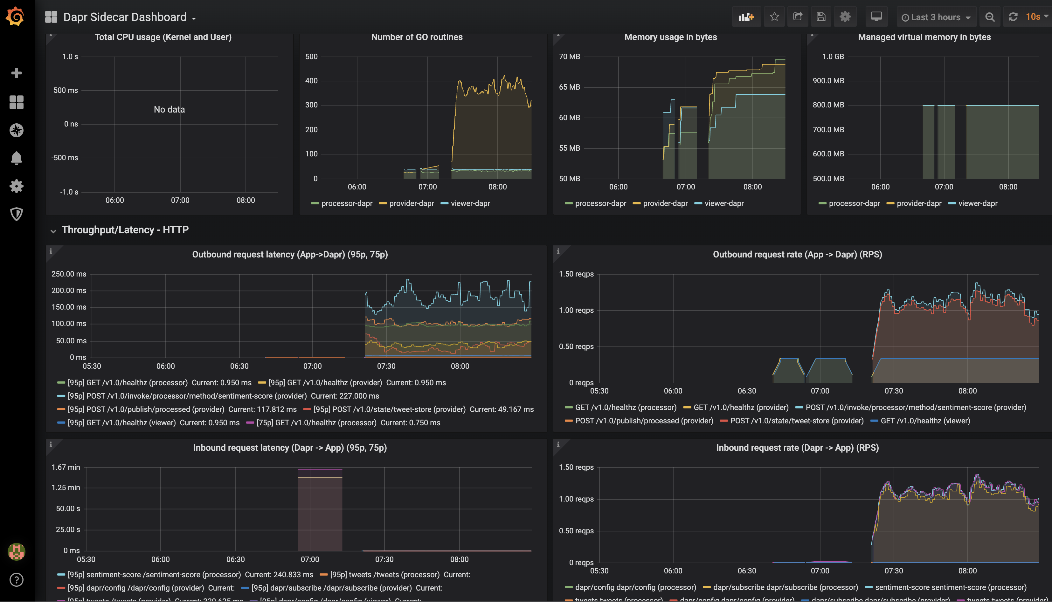Toggle provider-dapr series in GO routines legend
The image size is (1052, 602).
[x=411, y=203]
